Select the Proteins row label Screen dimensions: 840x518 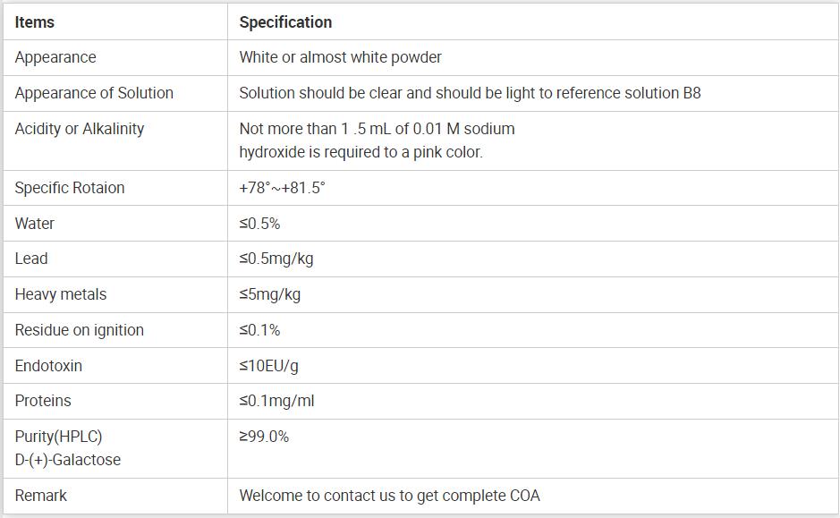point(43,401)
